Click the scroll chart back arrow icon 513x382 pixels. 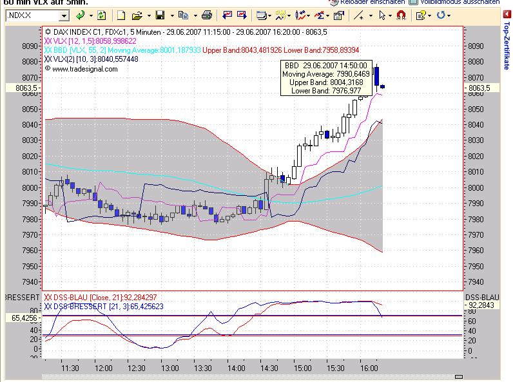(227, 15)
